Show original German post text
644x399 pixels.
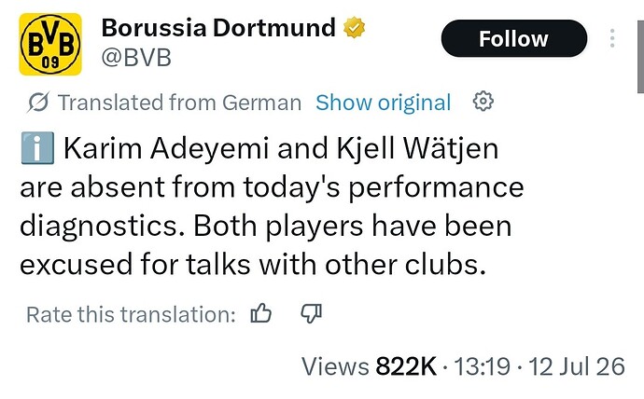click(x=384, y=103)
